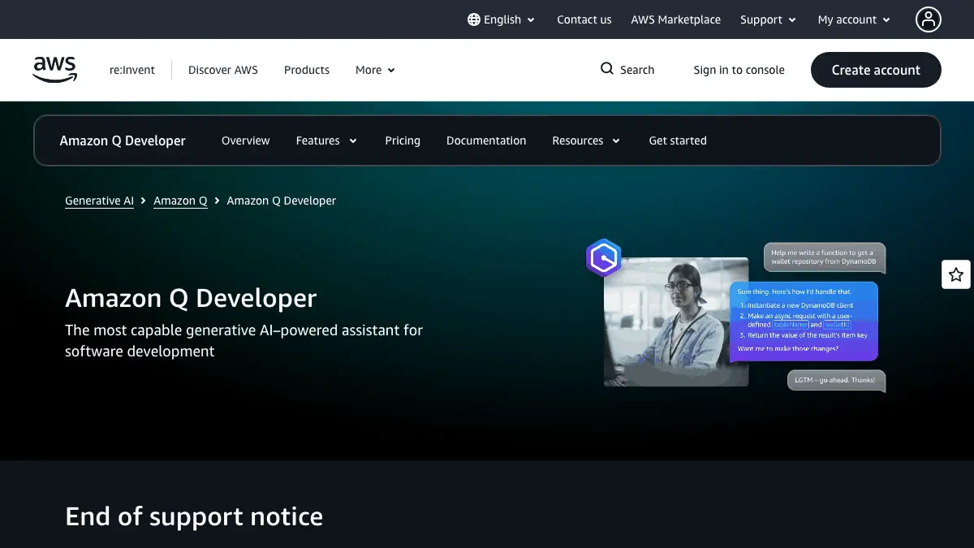
Task: Expand the Support dropdown
Action: pyautogui.click(x=768, y=19)
